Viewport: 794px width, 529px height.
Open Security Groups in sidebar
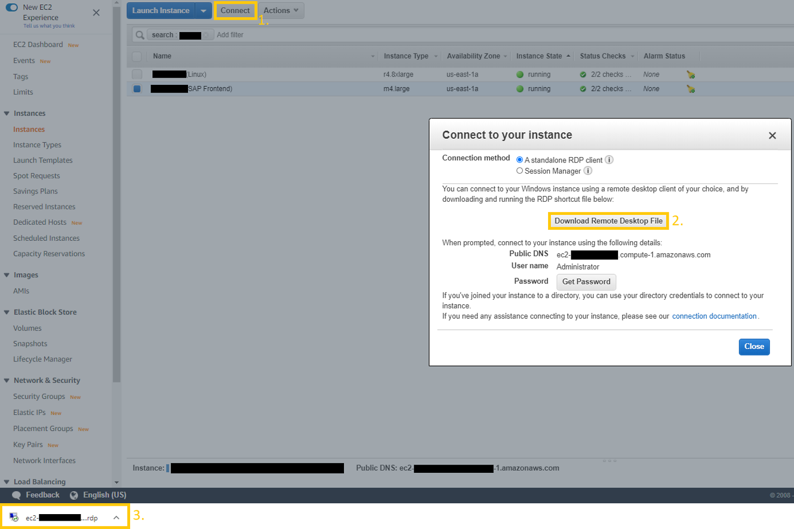(x=39, y=397)
